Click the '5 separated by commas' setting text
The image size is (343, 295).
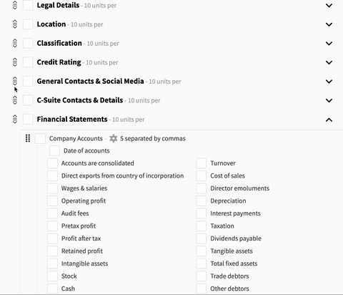[153, 138]
